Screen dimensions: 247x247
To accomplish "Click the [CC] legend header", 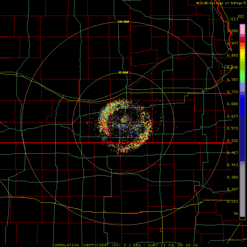I will (x=234, y=19).
